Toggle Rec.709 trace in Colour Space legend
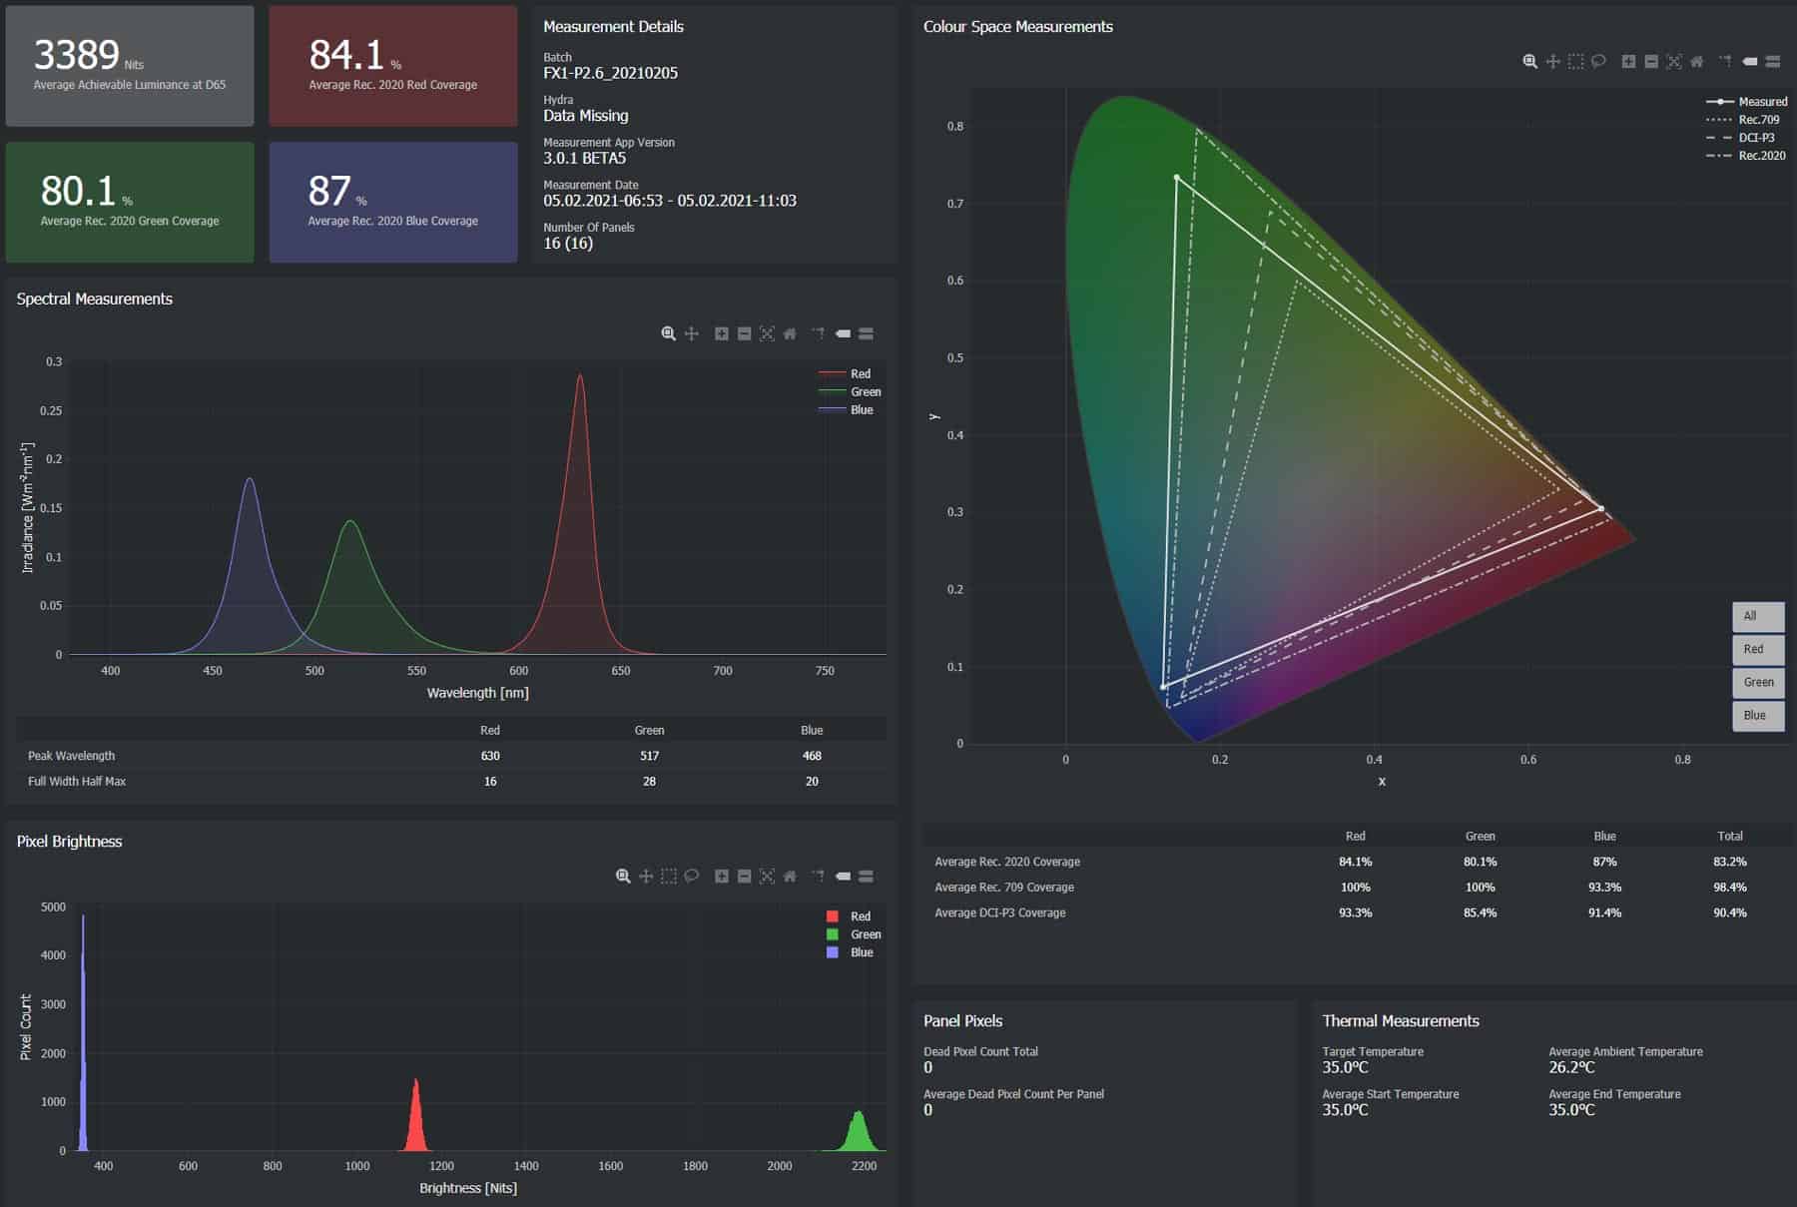The image size is (1797, 1207). (x=1743, y=119)
